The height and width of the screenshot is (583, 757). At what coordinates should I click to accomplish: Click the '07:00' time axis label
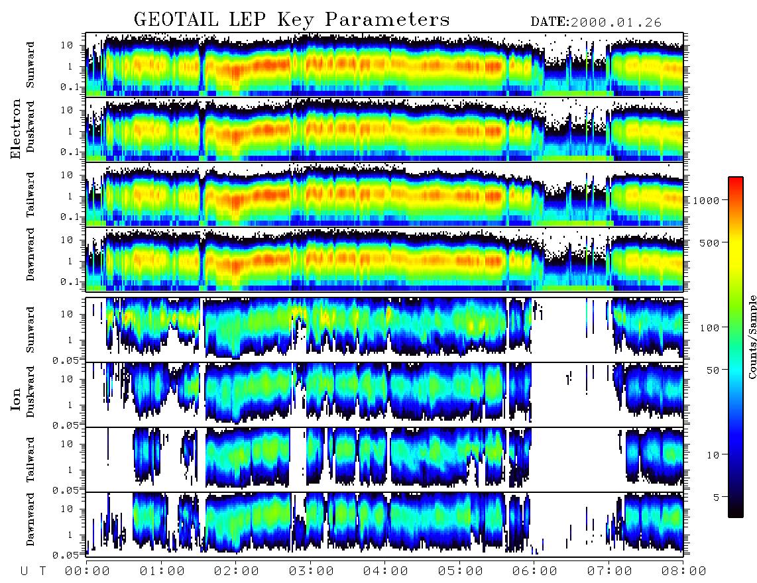coord(610,571)
